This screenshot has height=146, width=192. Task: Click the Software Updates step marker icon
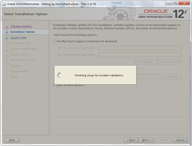(x=7, y=26)
